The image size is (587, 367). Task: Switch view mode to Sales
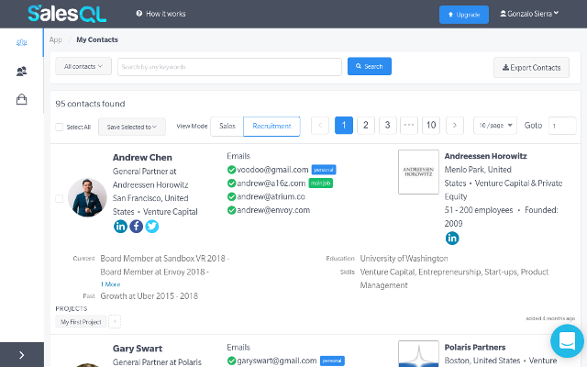click(227, 127)
